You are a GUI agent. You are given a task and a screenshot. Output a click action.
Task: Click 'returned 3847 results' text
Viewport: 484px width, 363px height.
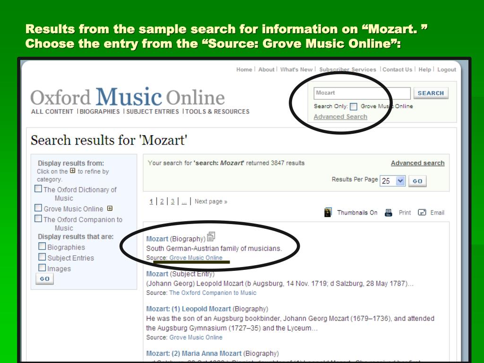click(276, 163)
